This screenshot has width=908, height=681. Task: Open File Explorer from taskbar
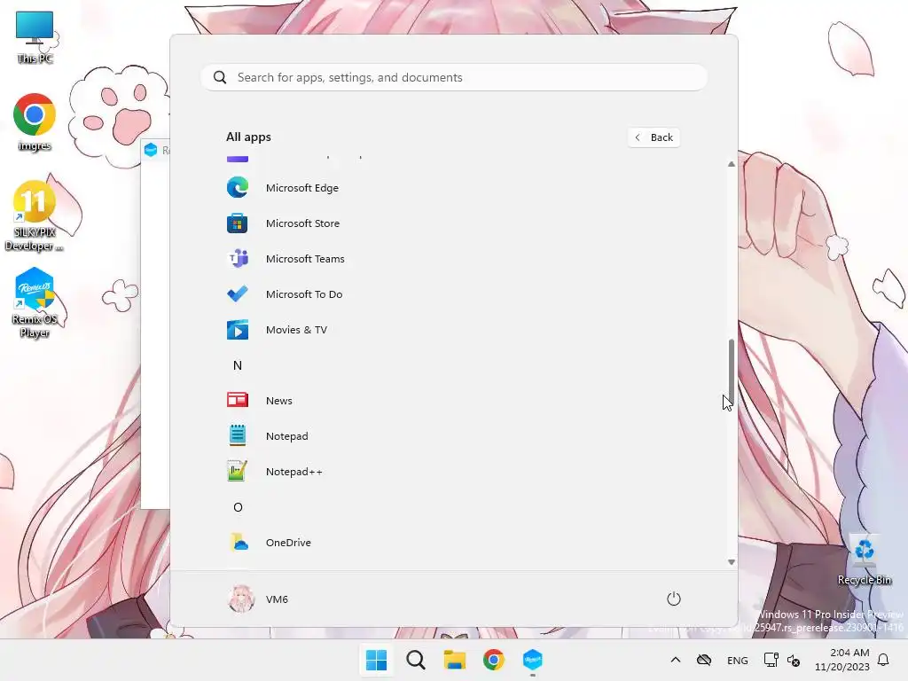point(455,660)
